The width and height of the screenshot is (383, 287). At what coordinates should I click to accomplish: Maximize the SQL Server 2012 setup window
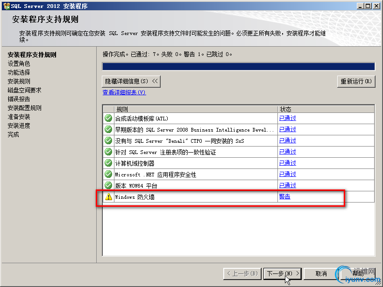368,6
